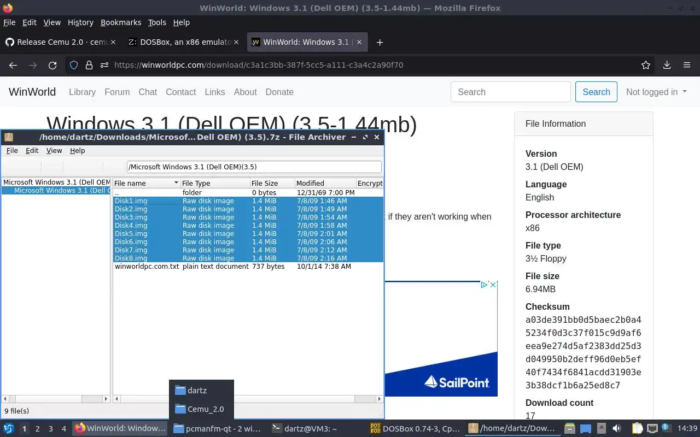Select Disk5.img in the archive list
The height and width of the screenshot is (437, 700).
(248, 234)
